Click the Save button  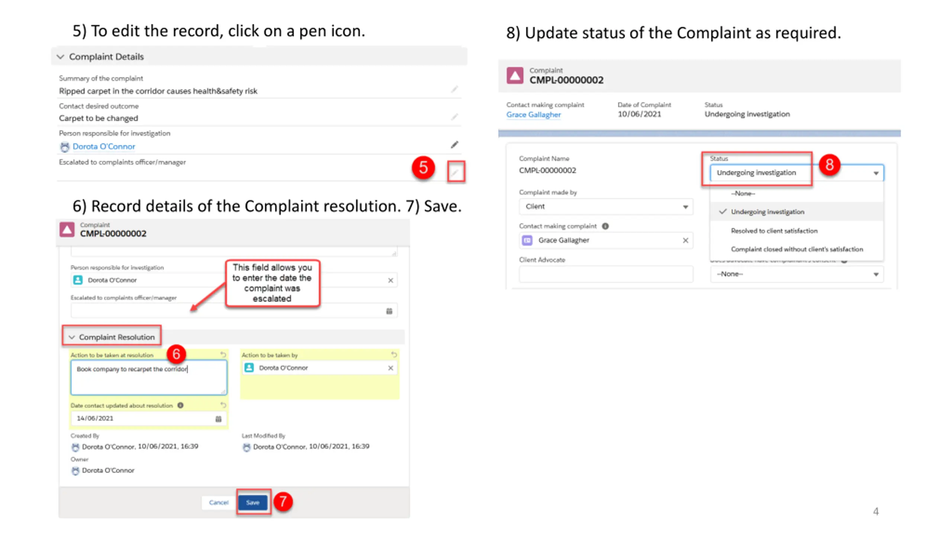(253, 502)
